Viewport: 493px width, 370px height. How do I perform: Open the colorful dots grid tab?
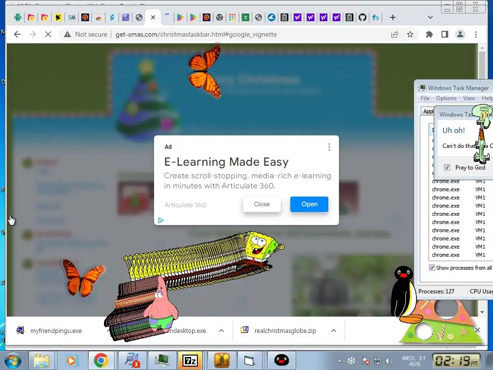(233, 18)
